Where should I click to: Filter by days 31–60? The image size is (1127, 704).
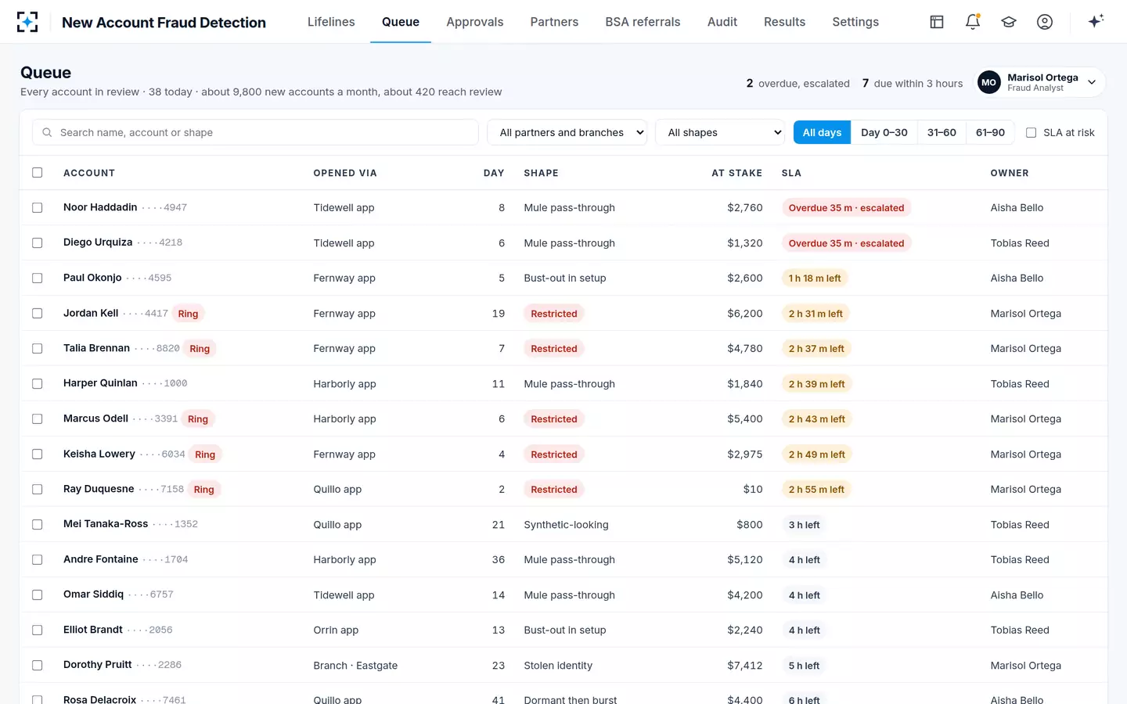(942, 132)
